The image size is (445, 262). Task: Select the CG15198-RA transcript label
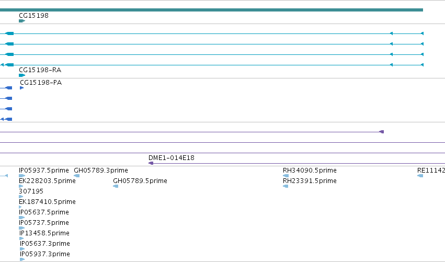point(40,70)
